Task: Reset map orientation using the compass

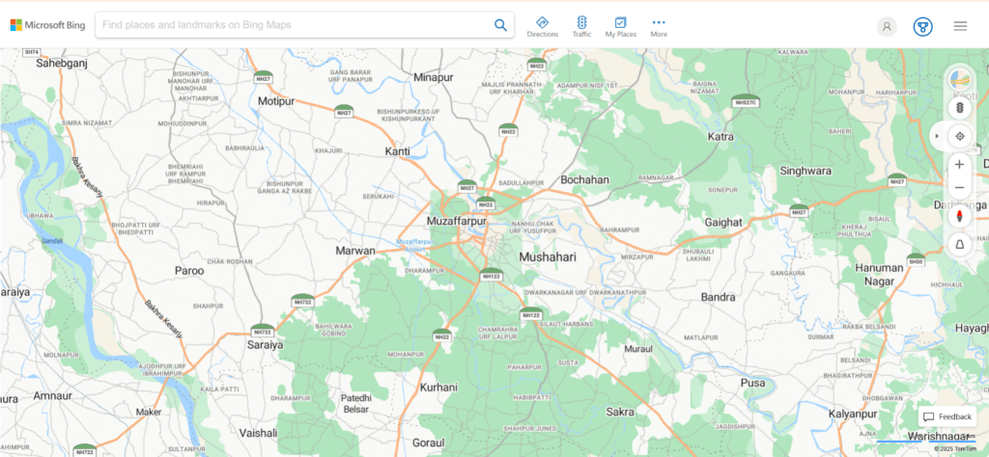Action: pos(960,217)
